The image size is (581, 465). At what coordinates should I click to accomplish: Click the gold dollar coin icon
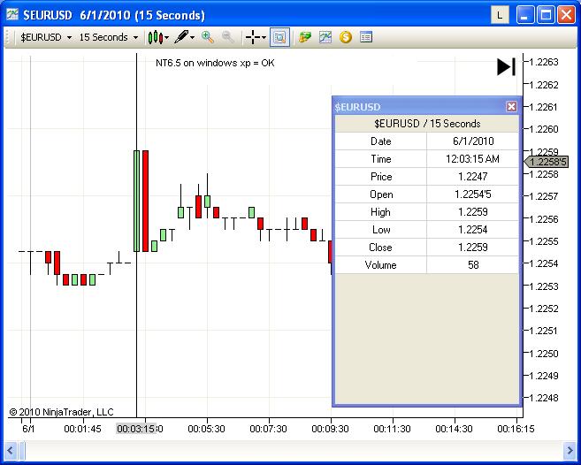[346, 37]
